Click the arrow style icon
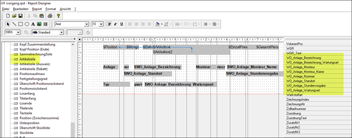Screen dimensions: 352x138 [195, 24]
